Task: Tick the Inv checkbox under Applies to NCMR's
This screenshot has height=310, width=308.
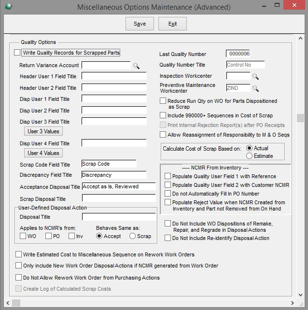Action: (x=71, y=236)
